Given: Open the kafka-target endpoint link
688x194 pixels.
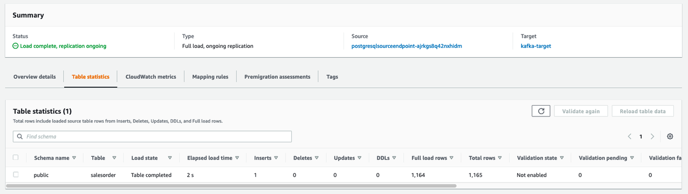Looking at the screenshot, I should click(x=536, y=46).
